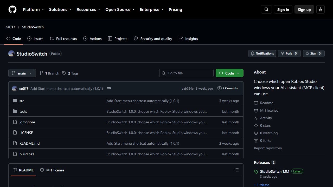Open the Actions tab
The image size is (333, 187).
[x=92, y=39]
